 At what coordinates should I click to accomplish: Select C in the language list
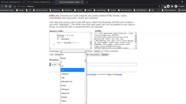72,62
